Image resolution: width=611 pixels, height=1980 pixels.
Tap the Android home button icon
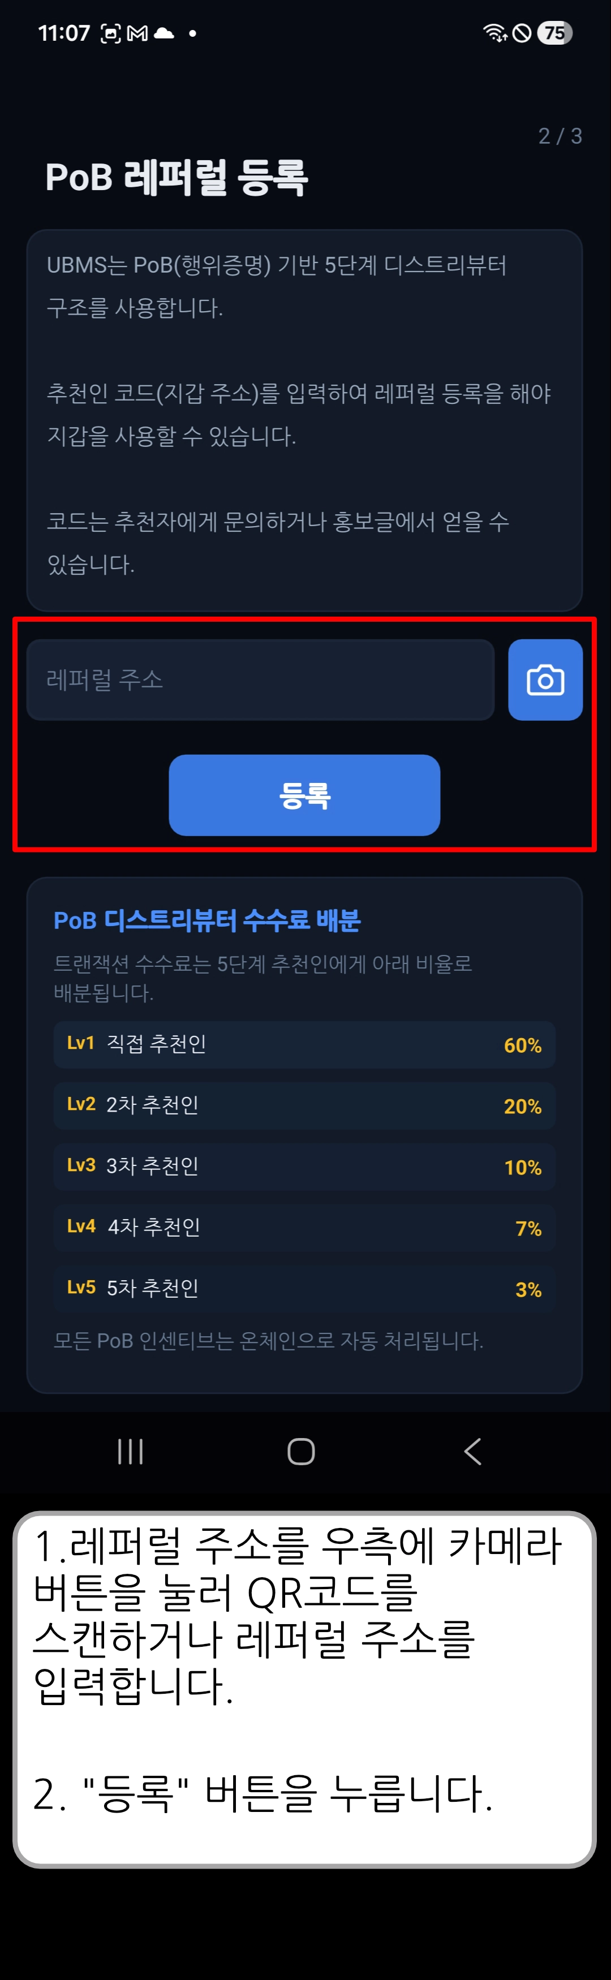point(300,1451)
